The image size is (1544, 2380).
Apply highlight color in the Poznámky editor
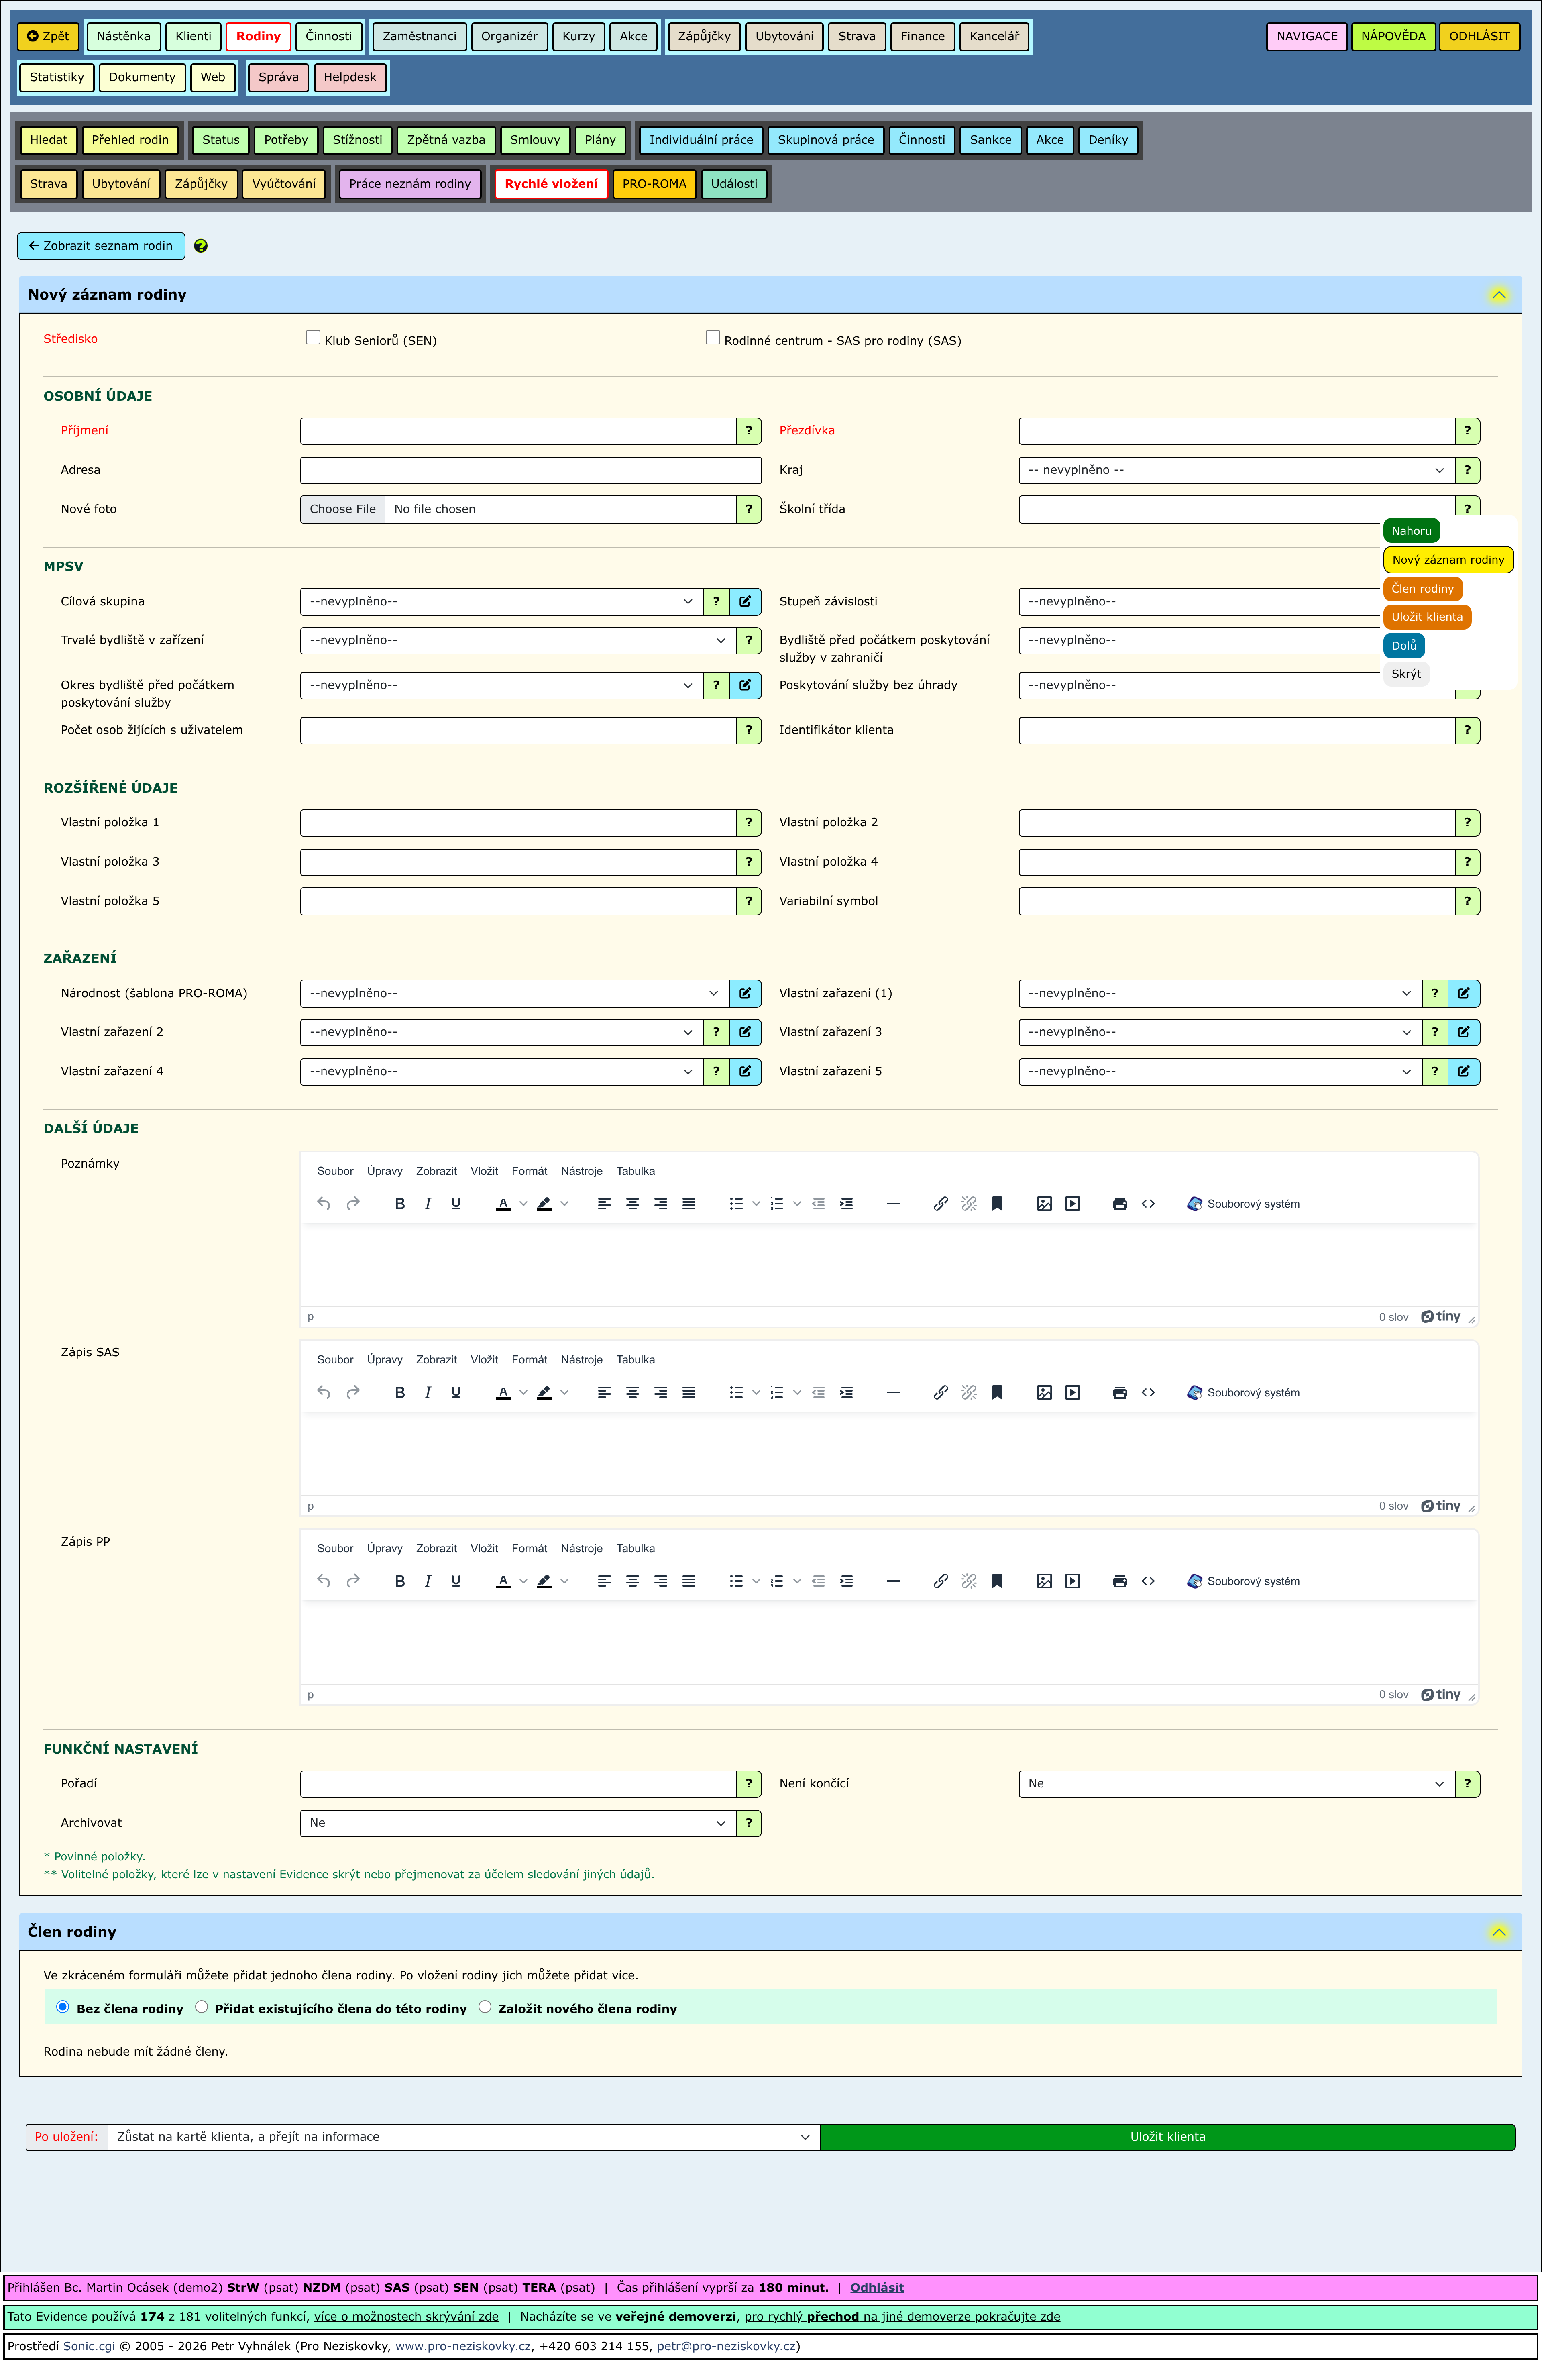pos(544,1204)
